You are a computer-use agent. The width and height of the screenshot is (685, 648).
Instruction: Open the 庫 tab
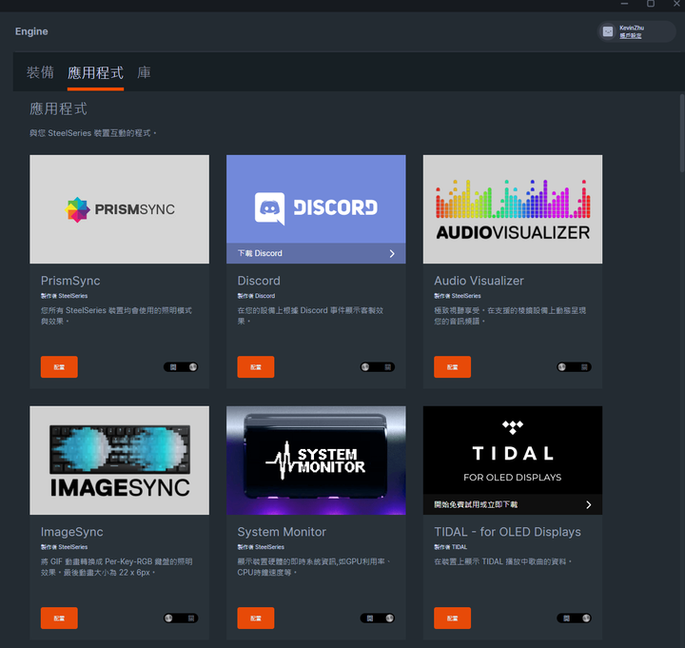[145, 72]
